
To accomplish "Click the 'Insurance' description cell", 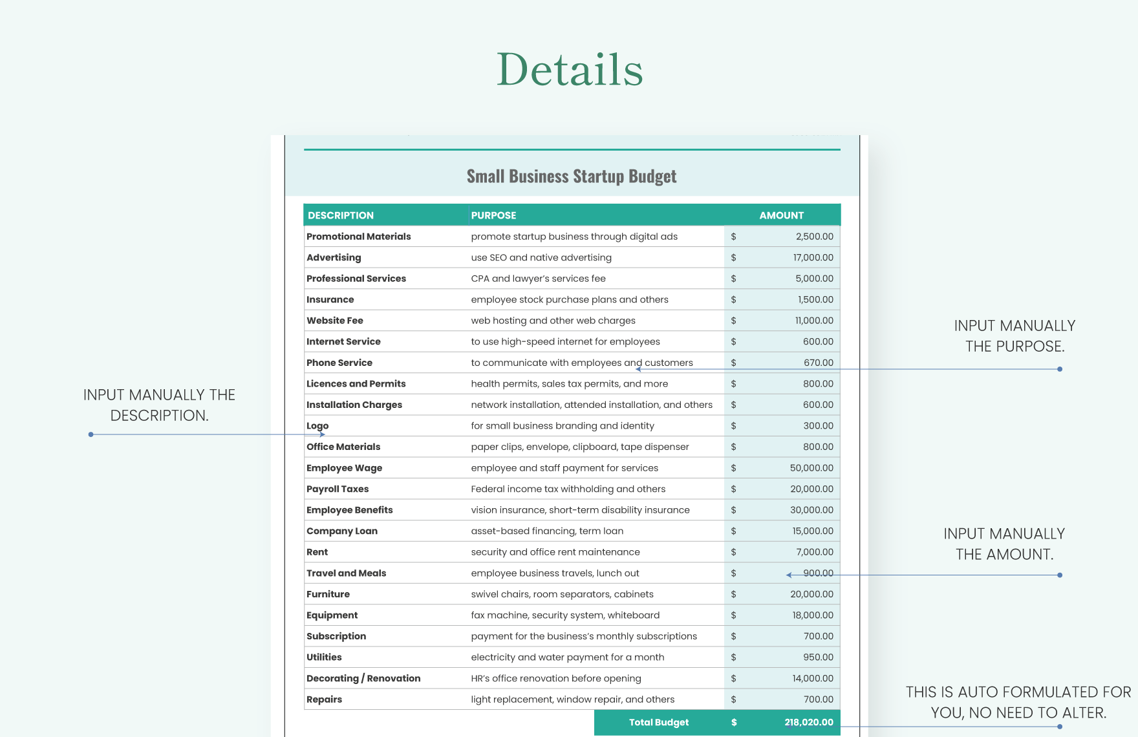I will point(330,299).
